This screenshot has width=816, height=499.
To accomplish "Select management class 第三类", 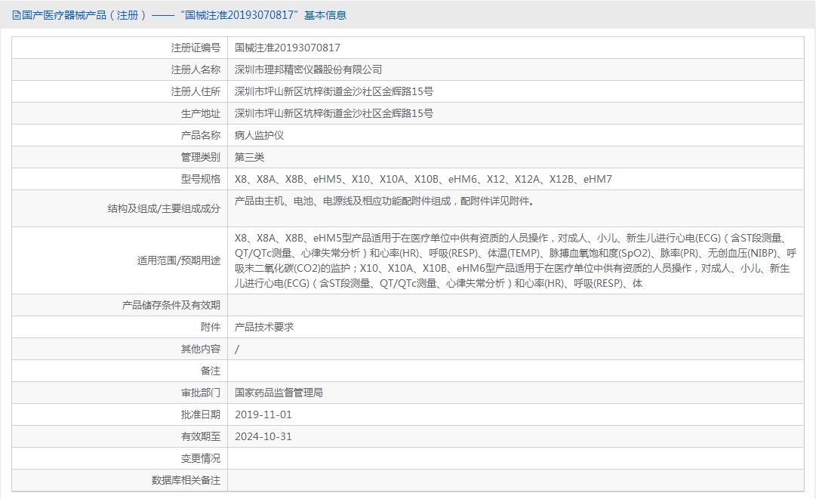I will point(249,157).
